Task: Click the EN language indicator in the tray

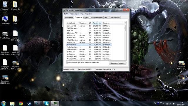Action: (x=155, y=103)
